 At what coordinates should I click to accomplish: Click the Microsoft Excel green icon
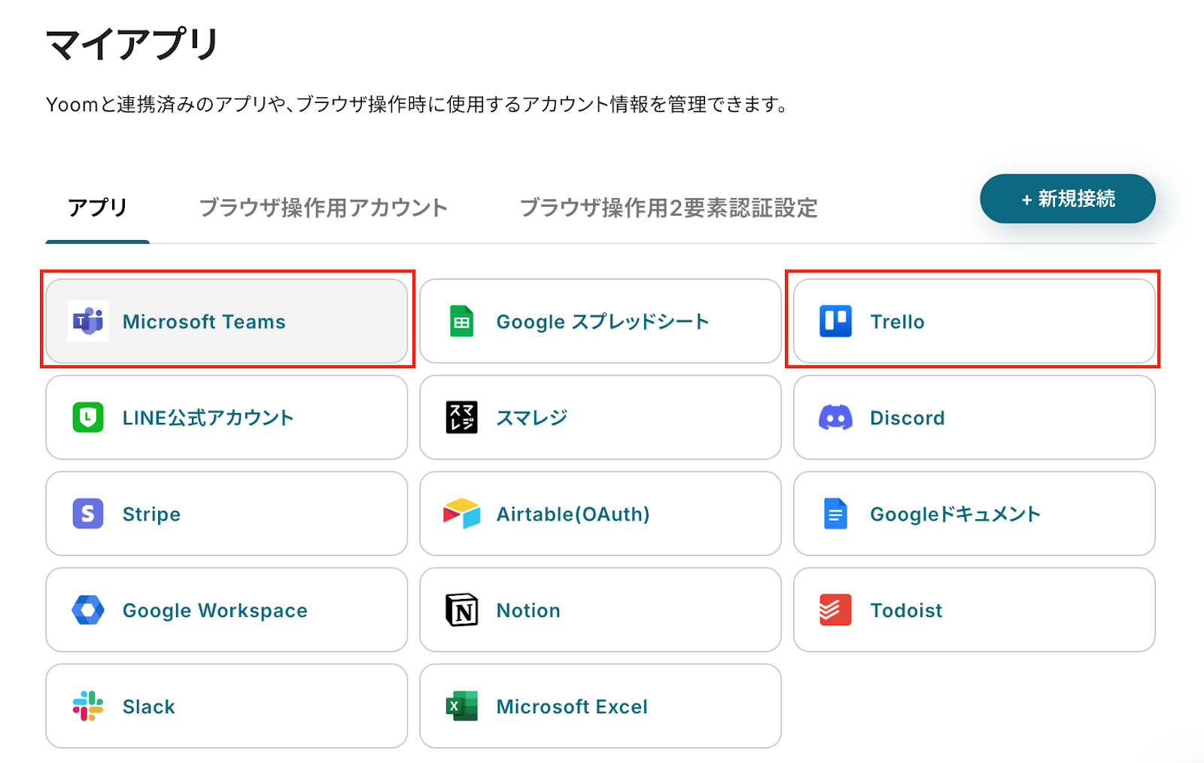pos(461,707)
